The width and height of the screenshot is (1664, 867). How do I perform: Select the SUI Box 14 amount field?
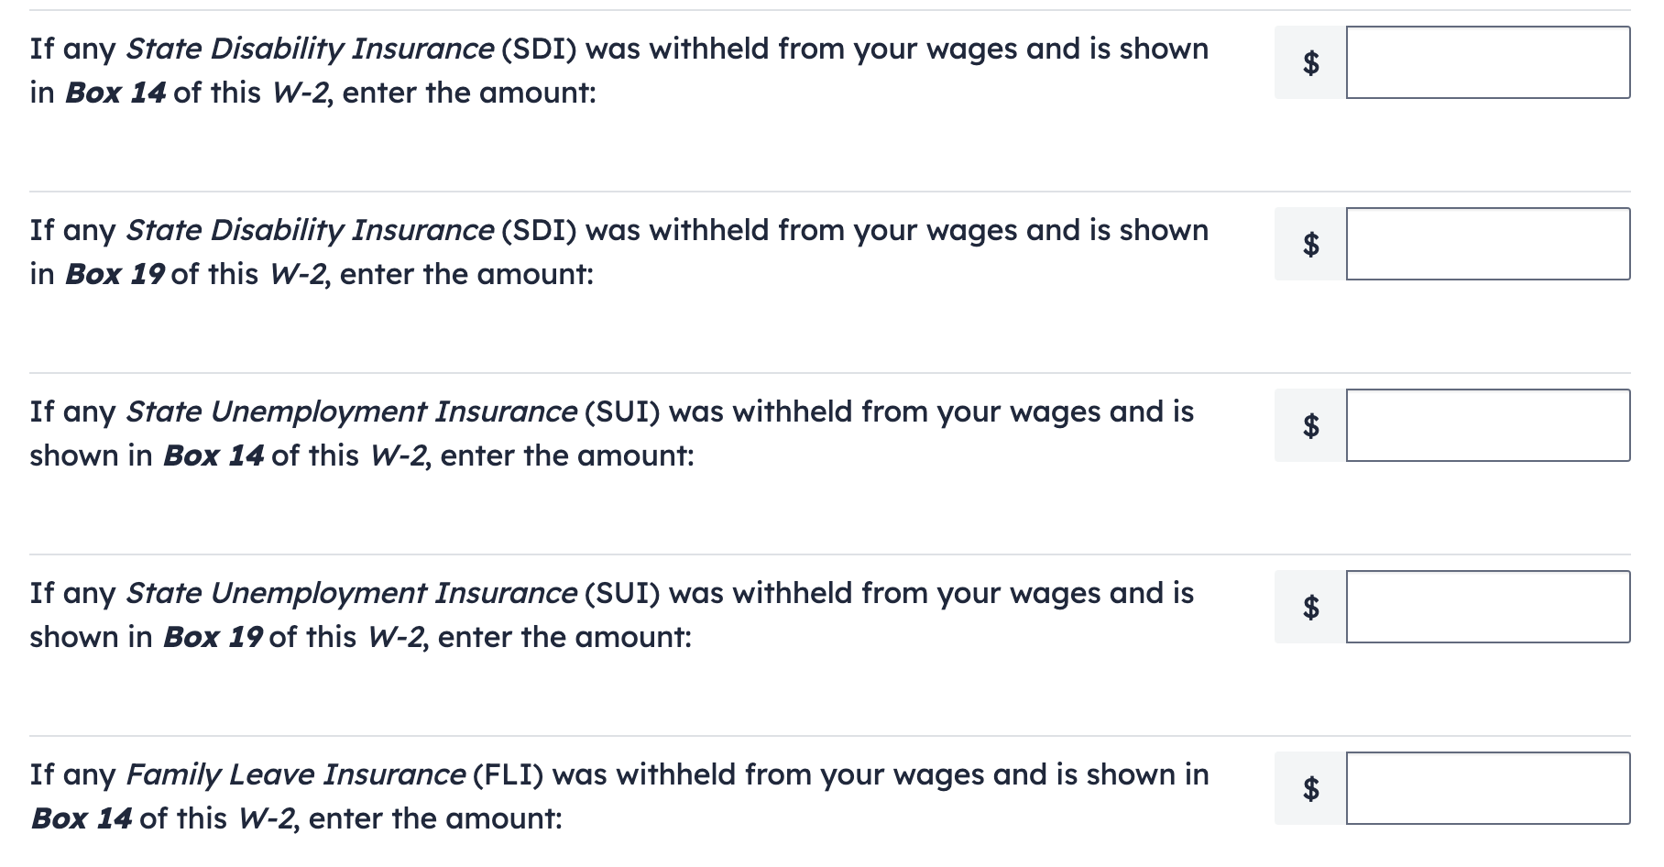click(x=1487, y=425)
